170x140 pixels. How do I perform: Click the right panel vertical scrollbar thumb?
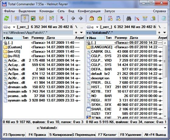tap(165, 61)
